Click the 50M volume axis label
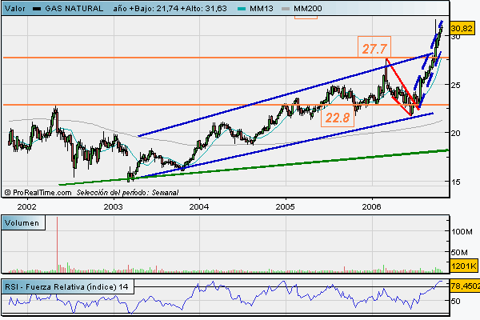The height and width of the screenshot is (320, 480). tap(459, 252)
